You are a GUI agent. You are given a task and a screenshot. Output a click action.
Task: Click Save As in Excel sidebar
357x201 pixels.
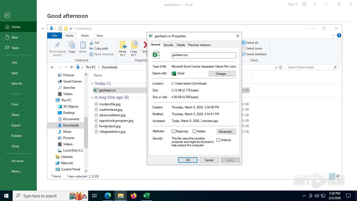click(18, 83)
